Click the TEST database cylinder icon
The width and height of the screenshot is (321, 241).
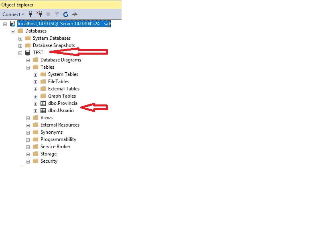pos(28,53)
